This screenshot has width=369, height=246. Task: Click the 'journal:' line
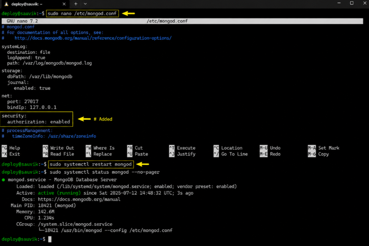(x=18, y=82)
